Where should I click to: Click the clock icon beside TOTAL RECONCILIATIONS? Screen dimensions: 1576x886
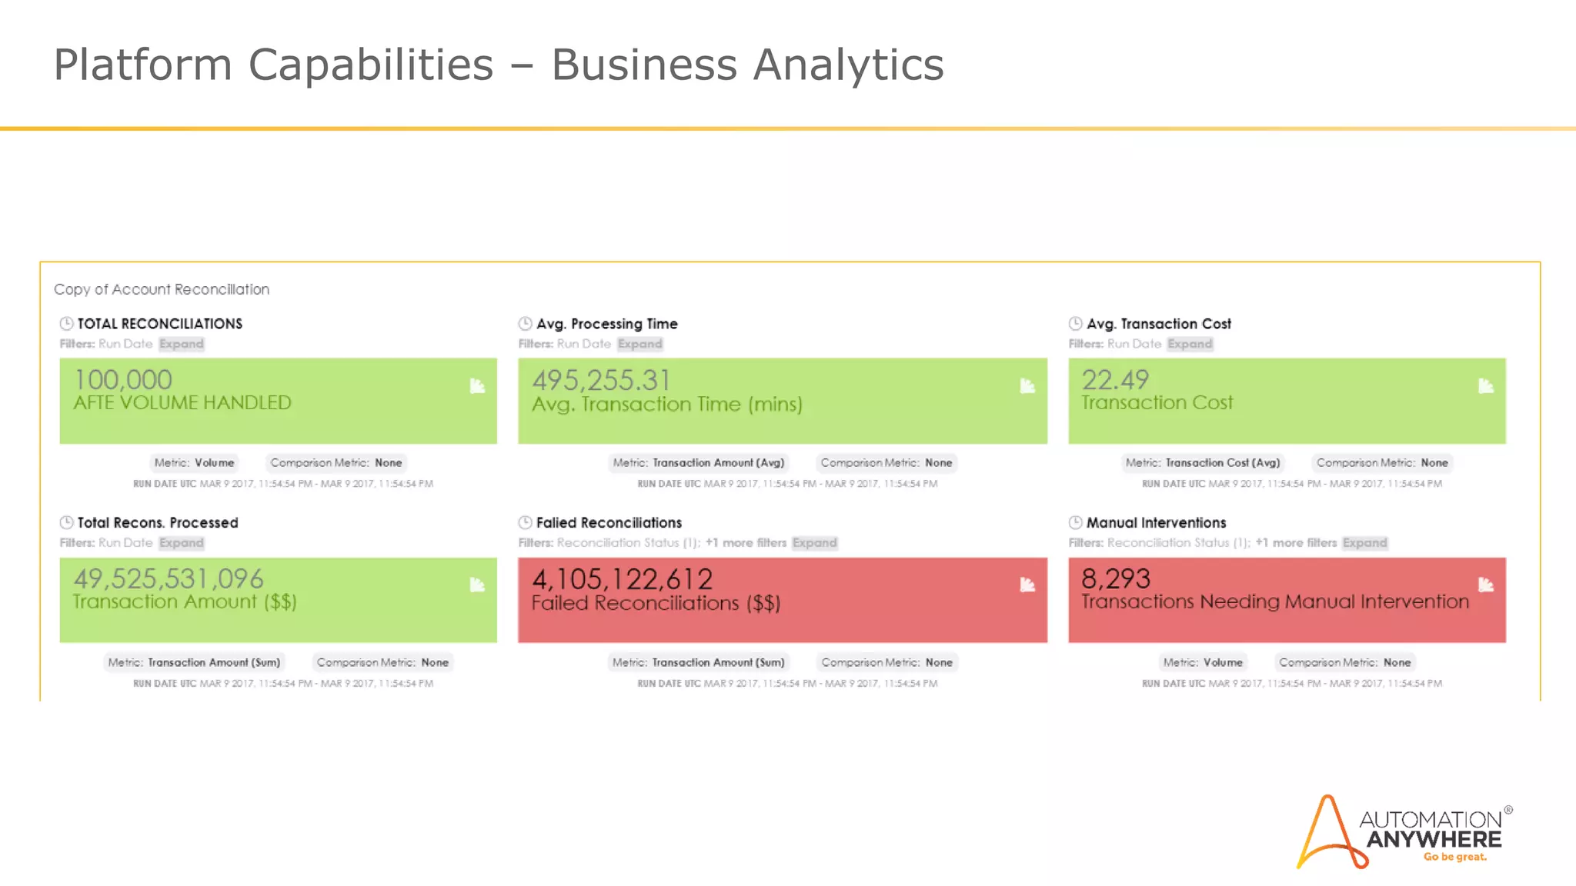(67, 324)
